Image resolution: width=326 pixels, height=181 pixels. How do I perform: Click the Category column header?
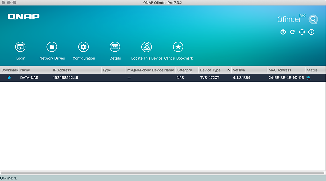click(187, 70)
